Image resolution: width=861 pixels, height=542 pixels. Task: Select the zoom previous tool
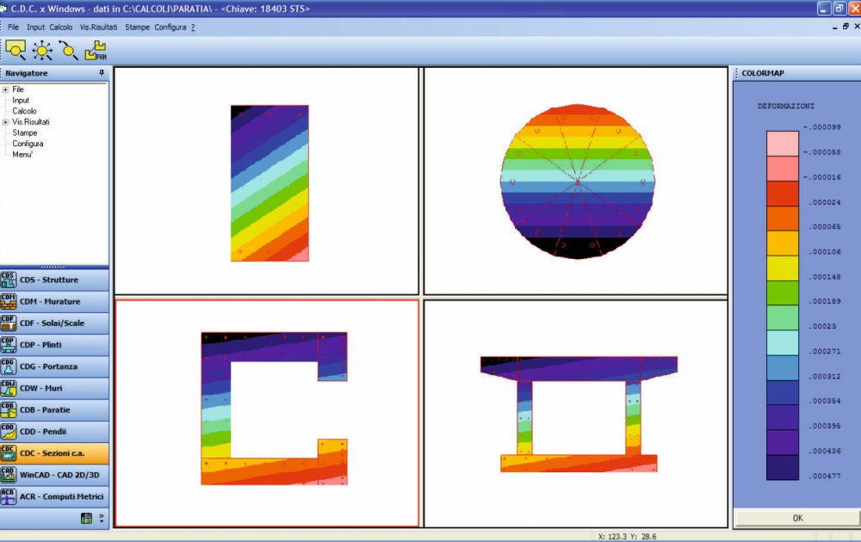click(x=68, y=50)
